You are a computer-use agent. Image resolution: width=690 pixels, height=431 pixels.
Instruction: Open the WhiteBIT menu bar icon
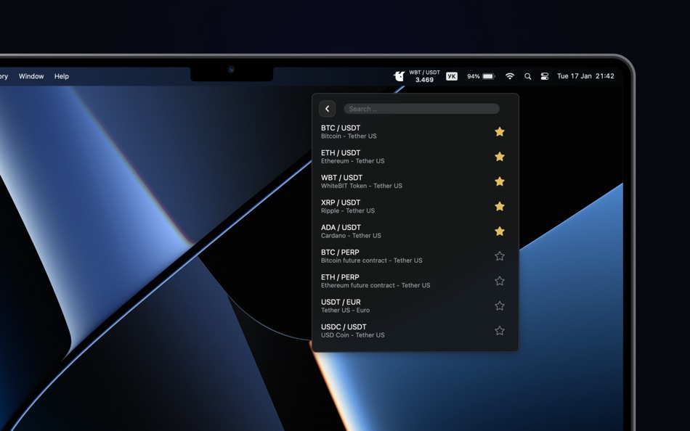(399, 76)
